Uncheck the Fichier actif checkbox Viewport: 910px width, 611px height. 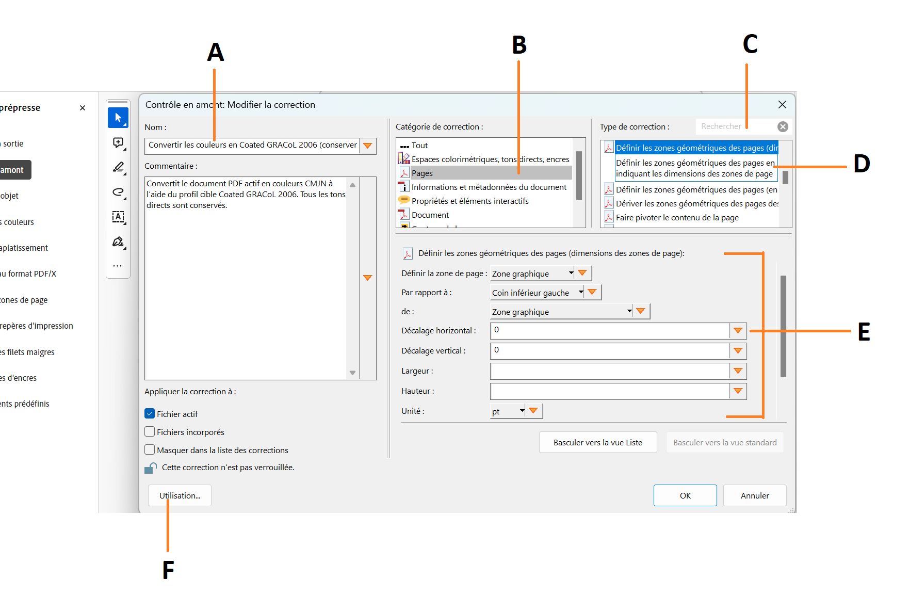coord(150,413)
